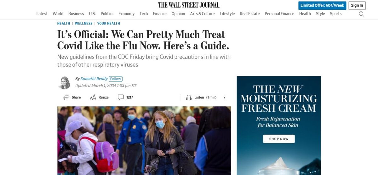Click the YOUR HEALTH breadcrumb link
The width and height of the screenshot is (378, 175).
pos(108,24)
